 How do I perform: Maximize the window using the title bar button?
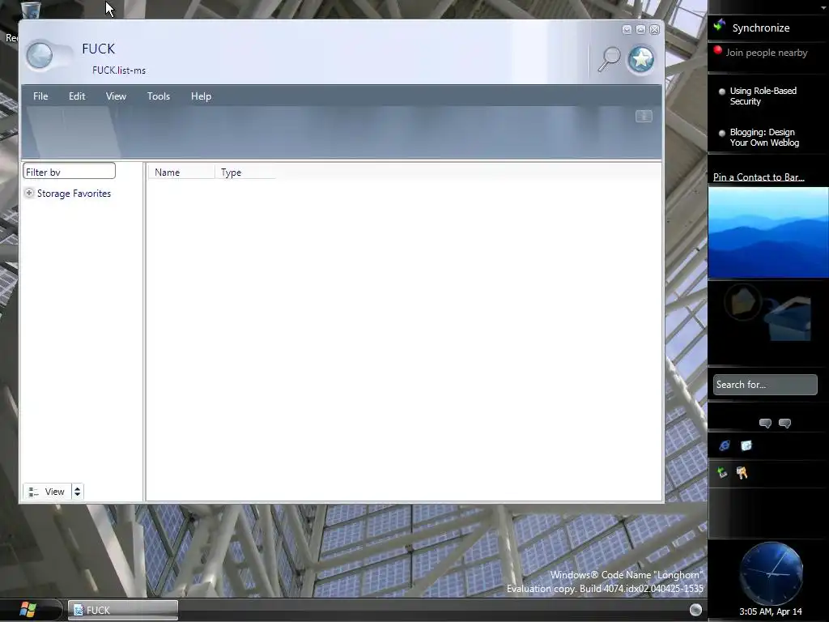pos(640,30)
